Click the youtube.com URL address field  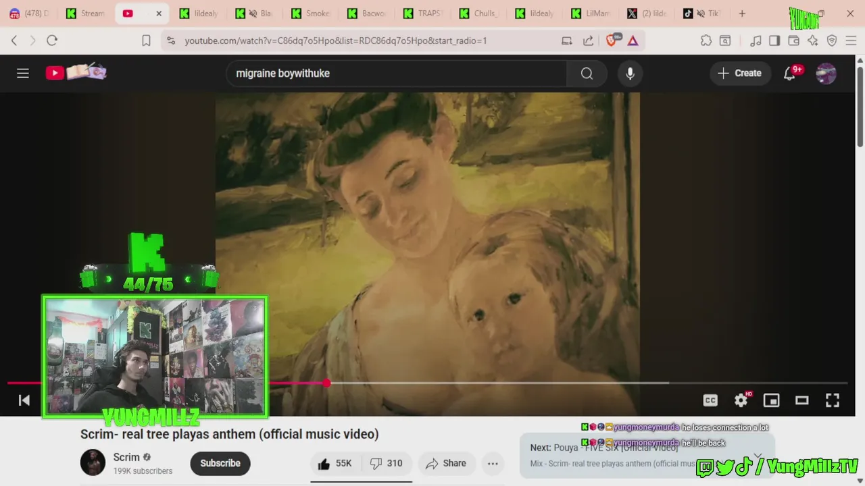[x=336, y=40]
